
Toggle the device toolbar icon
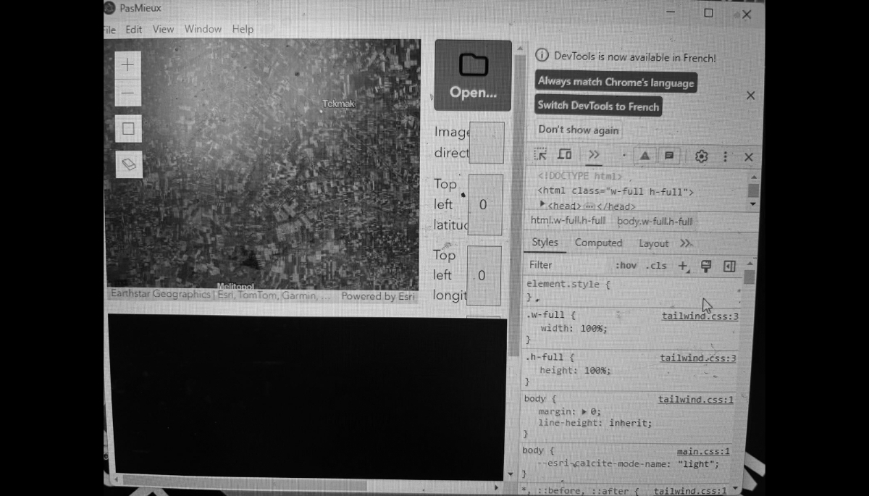565,155
